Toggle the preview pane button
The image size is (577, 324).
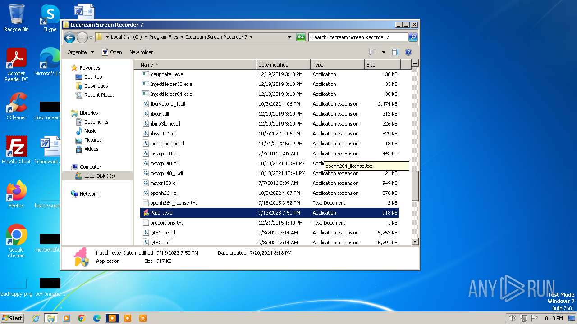[395, 52]
